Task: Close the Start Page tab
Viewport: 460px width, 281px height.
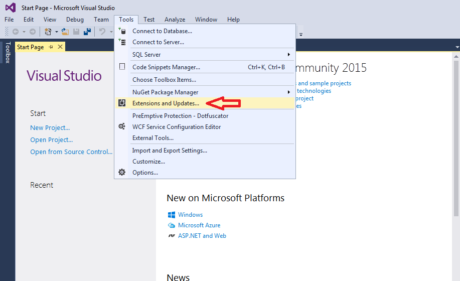Action: point(60,47)
